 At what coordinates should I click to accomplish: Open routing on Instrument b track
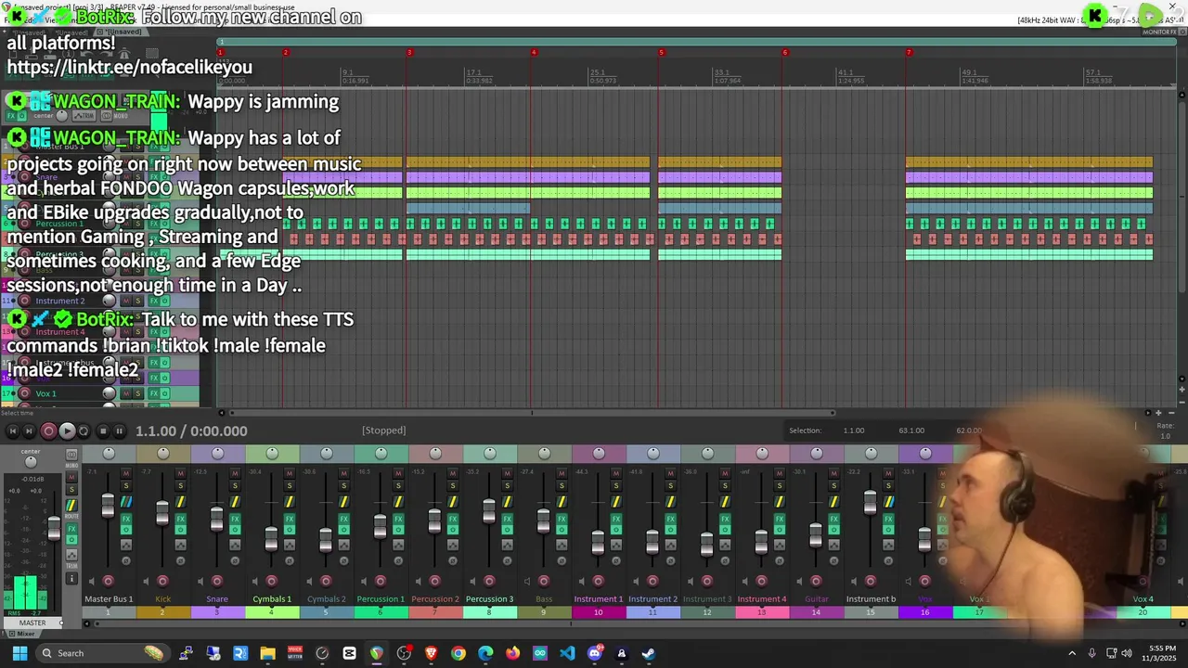[889, 502]
